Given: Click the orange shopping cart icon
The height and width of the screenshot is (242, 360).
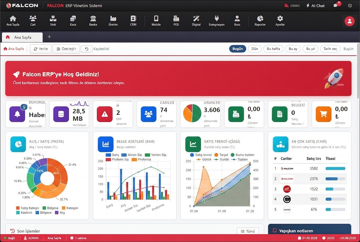Looking at the screenshot, I should point(324,114).
